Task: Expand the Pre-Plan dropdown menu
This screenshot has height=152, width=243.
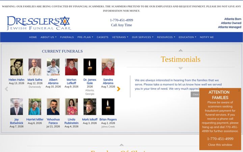Action: (85, 37)
